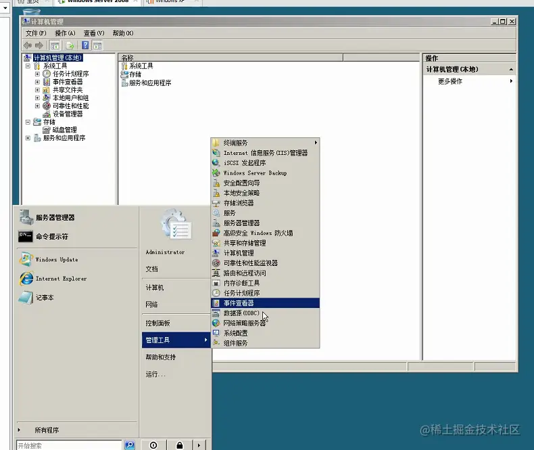Launch 命令提示符 from Start menu

click(43, 236)
